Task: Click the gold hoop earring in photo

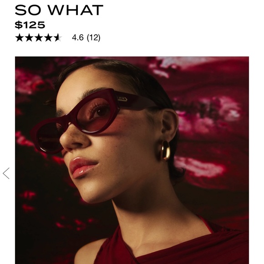Action: pyautogui.click(x=163, y=151)
